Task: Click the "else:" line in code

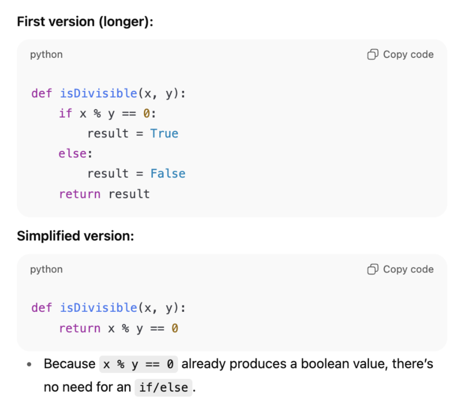Action: (76, 153)
